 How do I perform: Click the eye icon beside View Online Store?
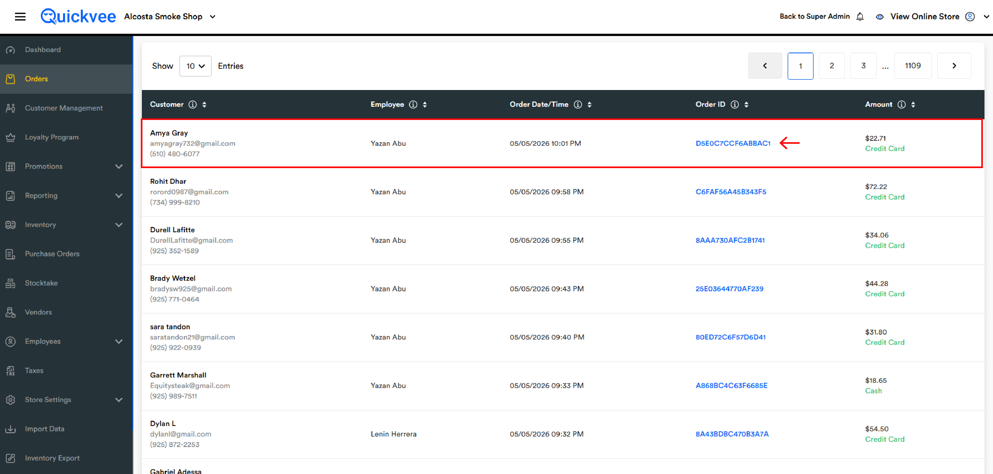pyautogui.click(x=880, y=16)
